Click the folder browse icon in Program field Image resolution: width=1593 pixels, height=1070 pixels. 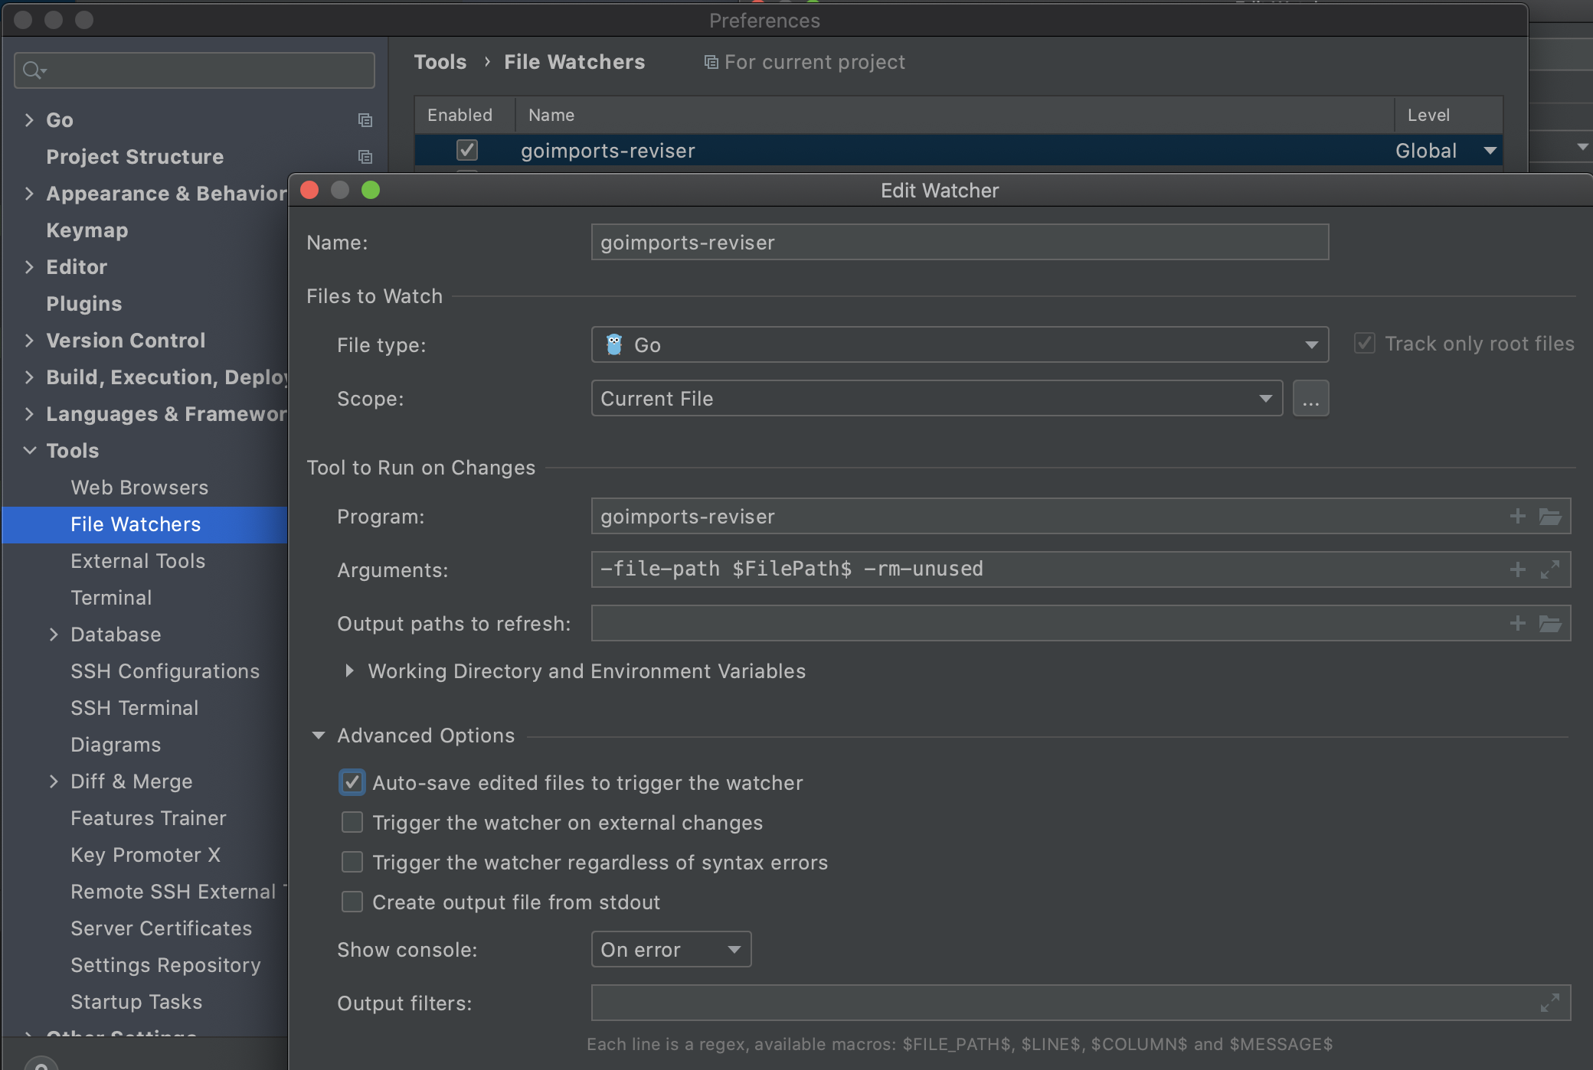point(1550,517)
